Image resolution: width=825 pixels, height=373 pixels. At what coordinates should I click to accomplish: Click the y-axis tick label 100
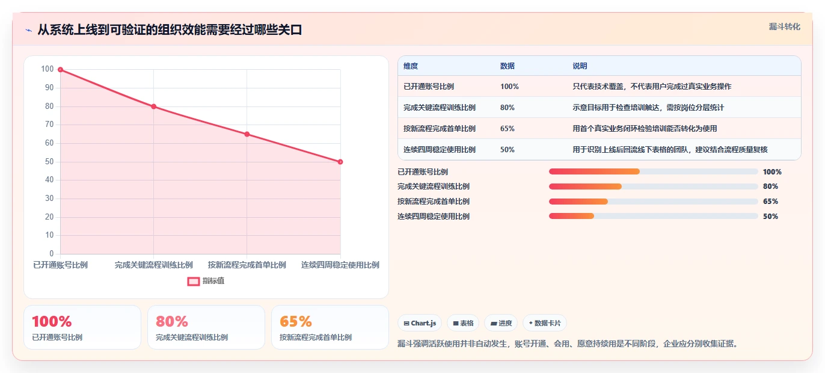[x=48, y=69]
